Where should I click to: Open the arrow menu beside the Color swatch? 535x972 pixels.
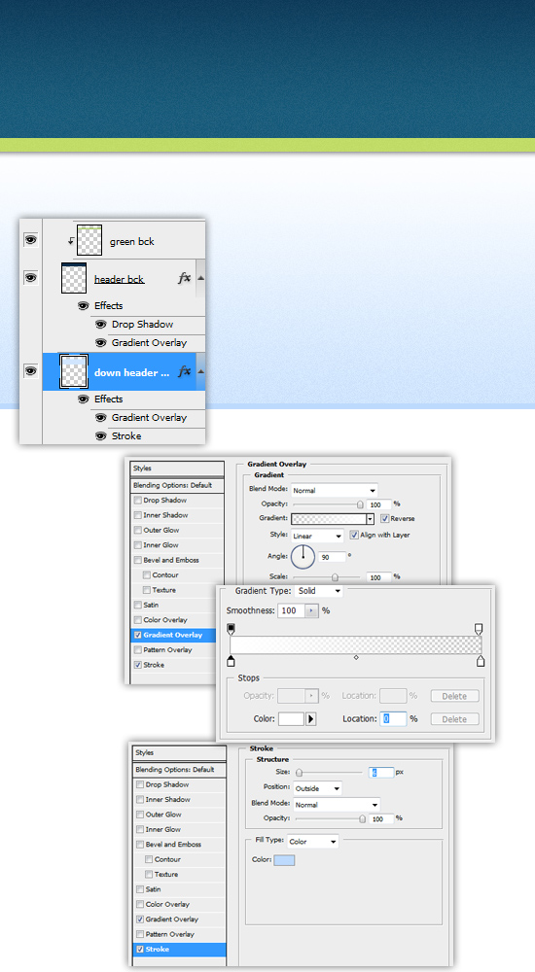tap(311, 719)
